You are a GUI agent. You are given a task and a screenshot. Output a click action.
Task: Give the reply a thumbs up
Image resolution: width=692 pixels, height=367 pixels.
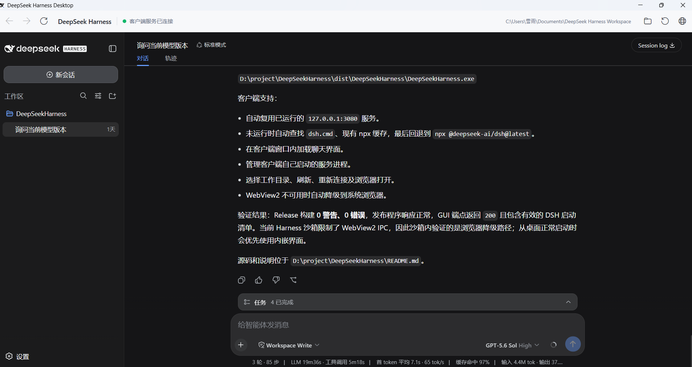pyautogui.click(x=259, y=280)
